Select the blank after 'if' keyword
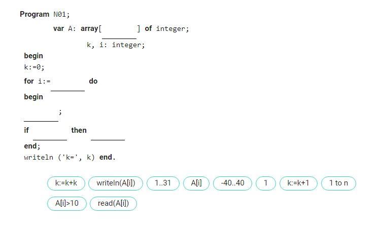This screenshot has height=225, width=381. click(50, 132)
